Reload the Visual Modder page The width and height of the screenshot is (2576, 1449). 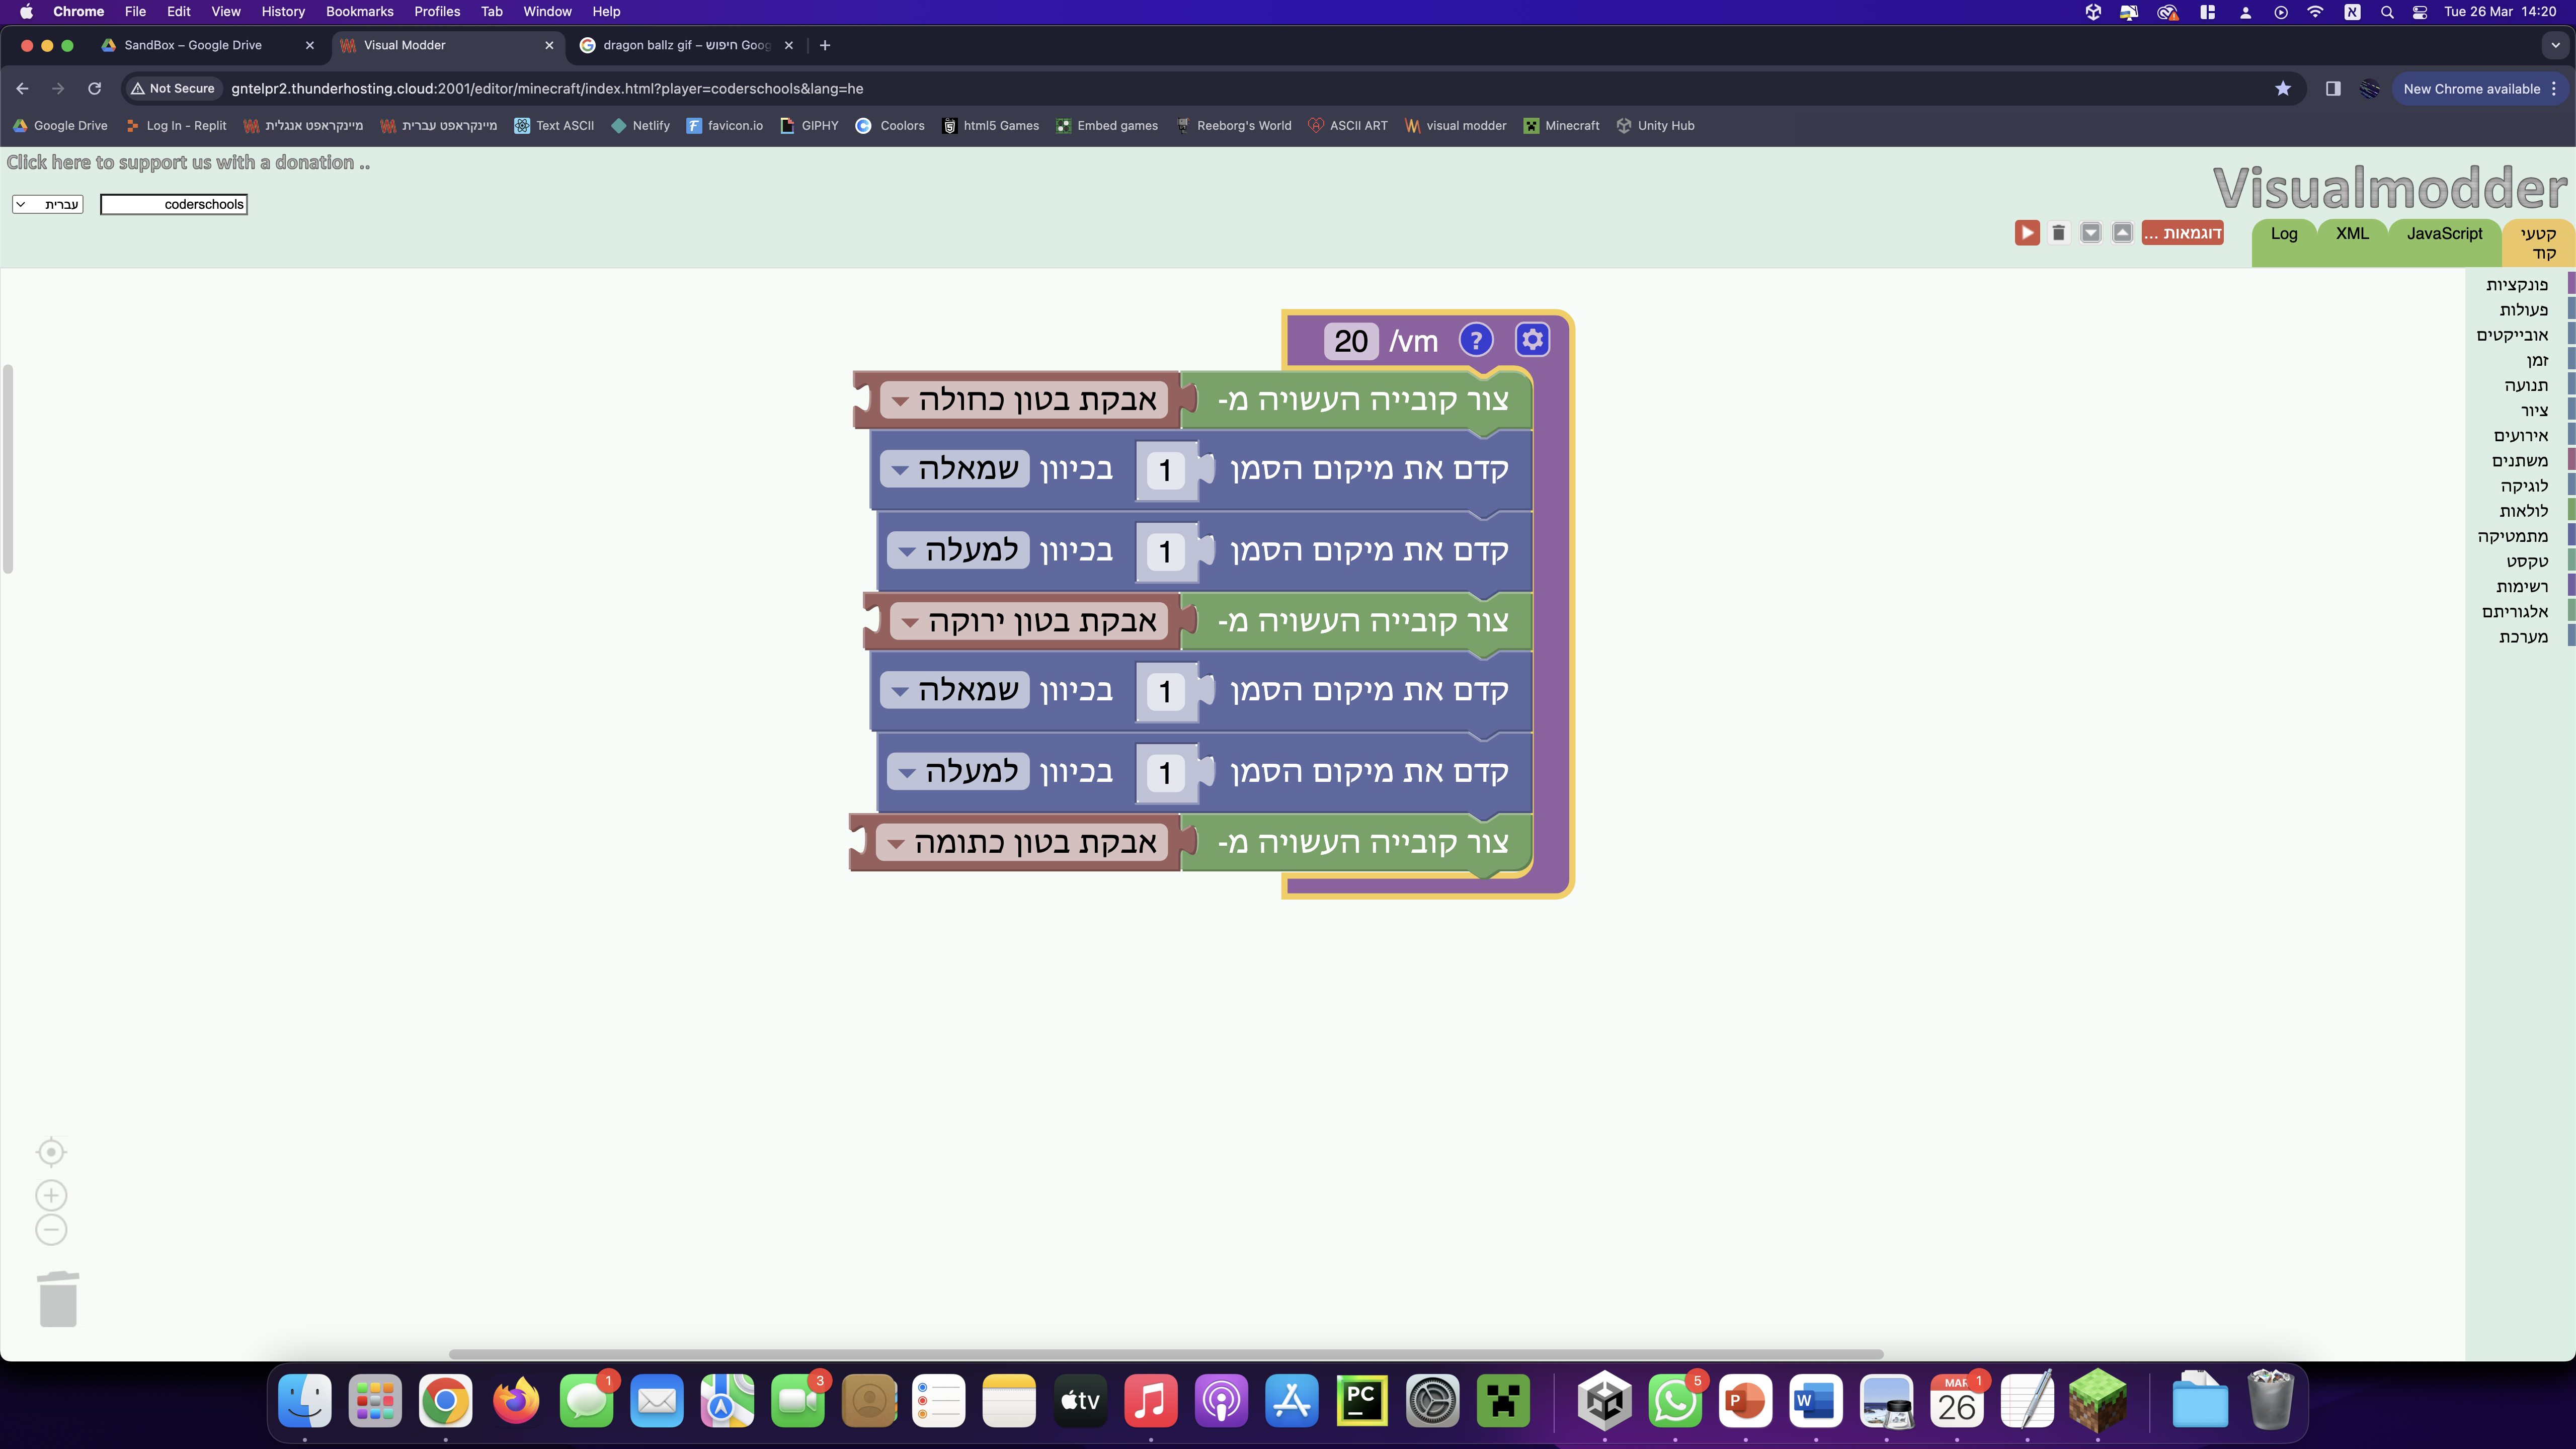pyautogui.click(x=94, y=89)
